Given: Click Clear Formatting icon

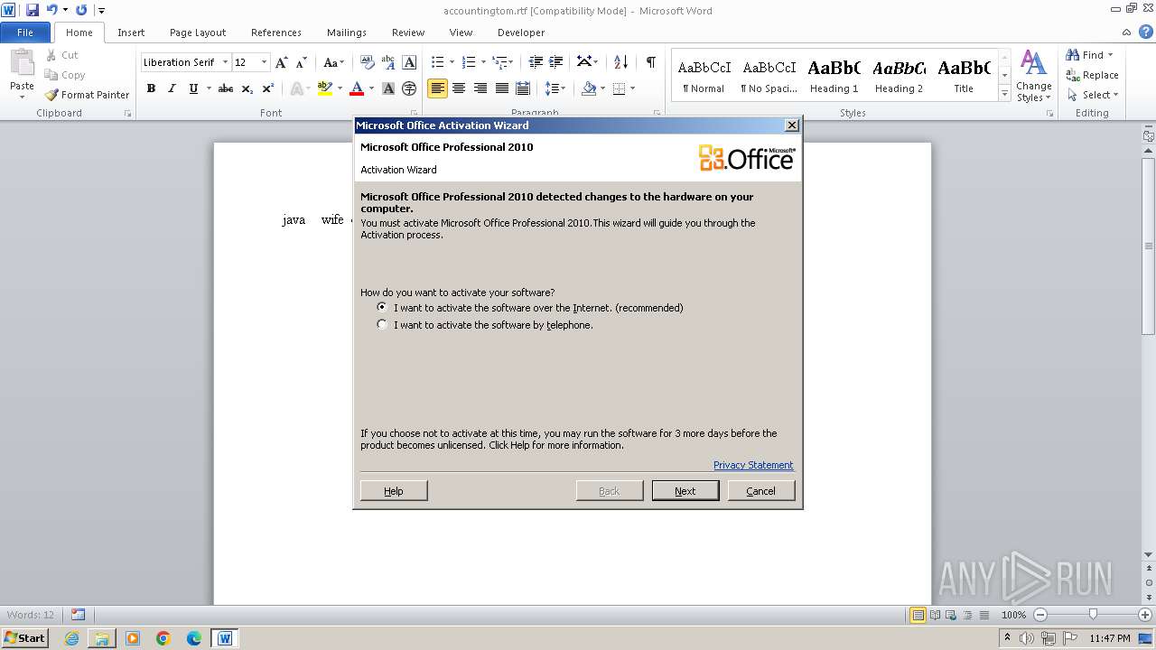Looking at the screenshot, I should tap(368, 62).
